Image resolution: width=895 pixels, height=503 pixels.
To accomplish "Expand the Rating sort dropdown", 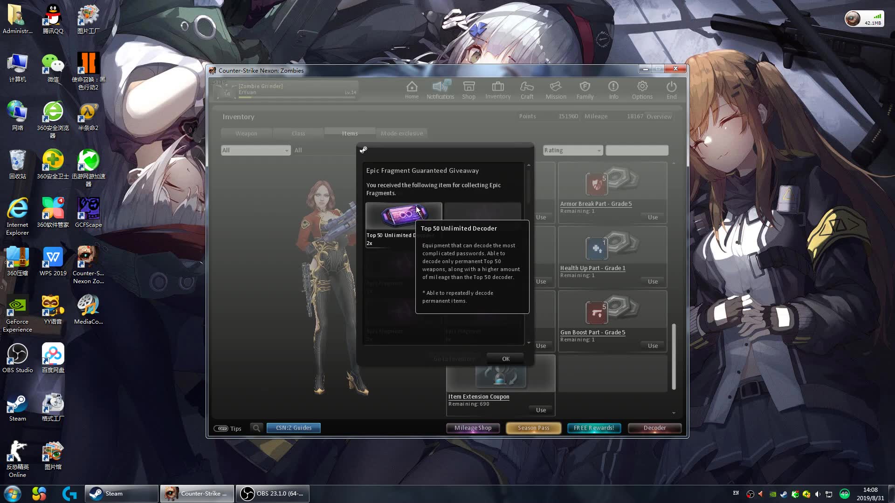I will pyautogui.click(x=573, y=150).
